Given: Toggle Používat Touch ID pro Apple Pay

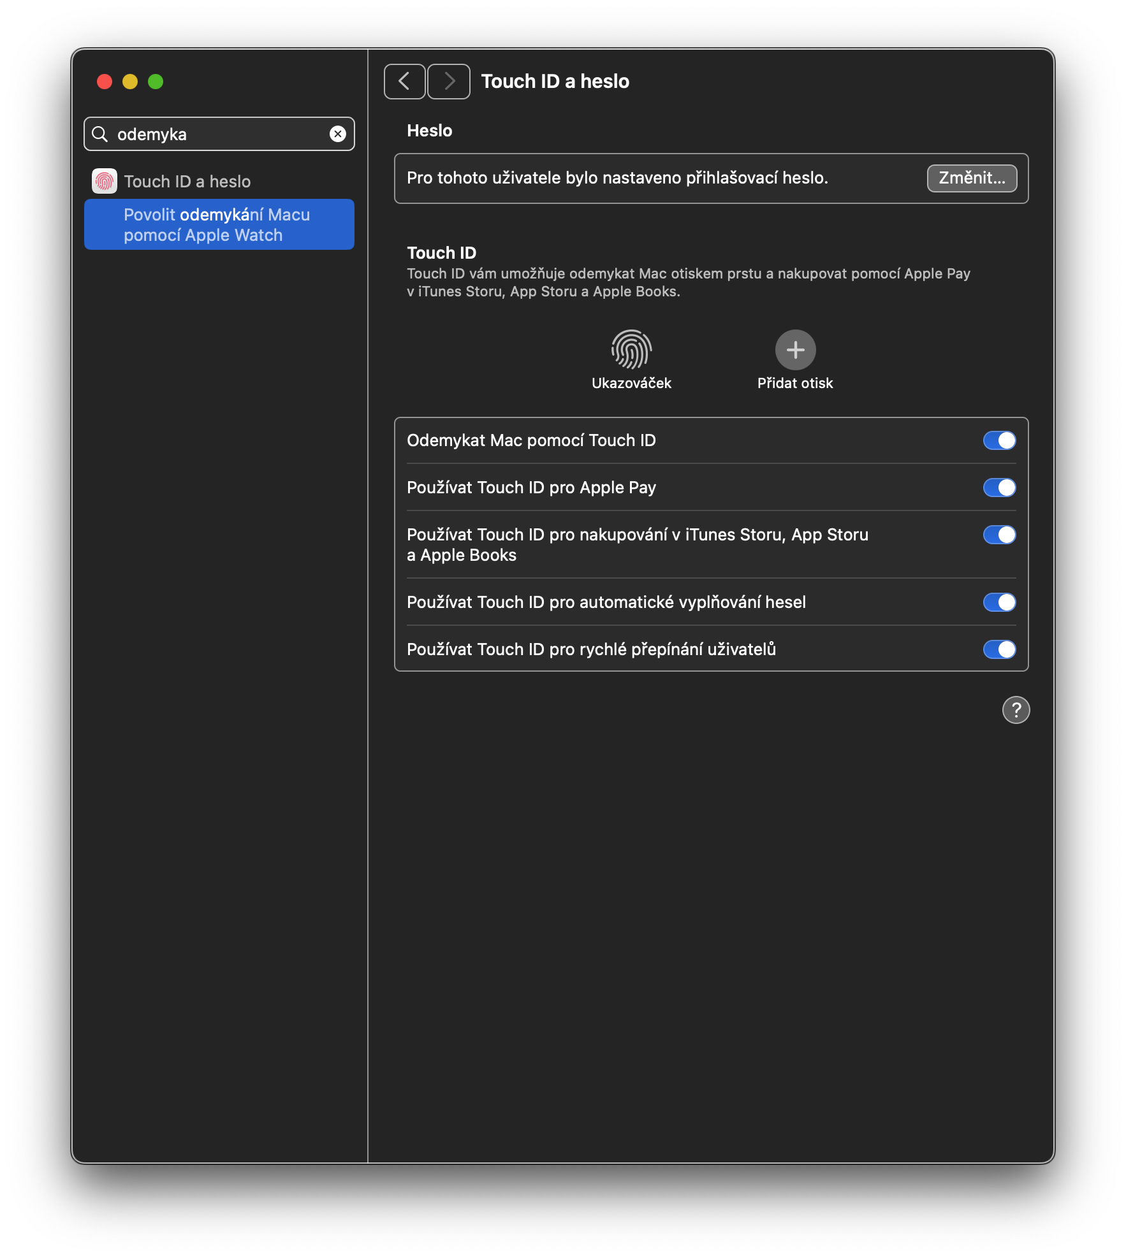Looking at the screenshot, I should [x=999, y=488].
